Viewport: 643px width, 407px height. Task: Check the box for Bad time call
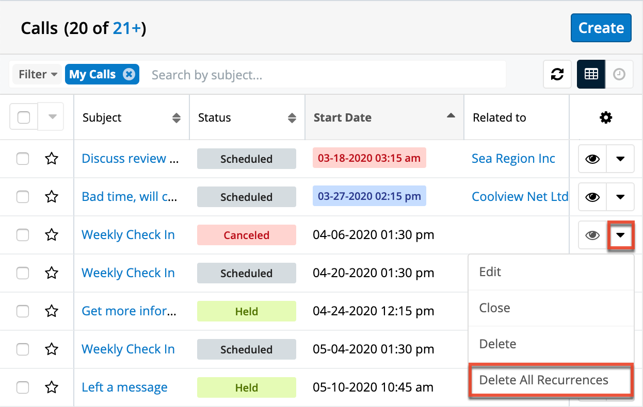click(x=23, y=197)
